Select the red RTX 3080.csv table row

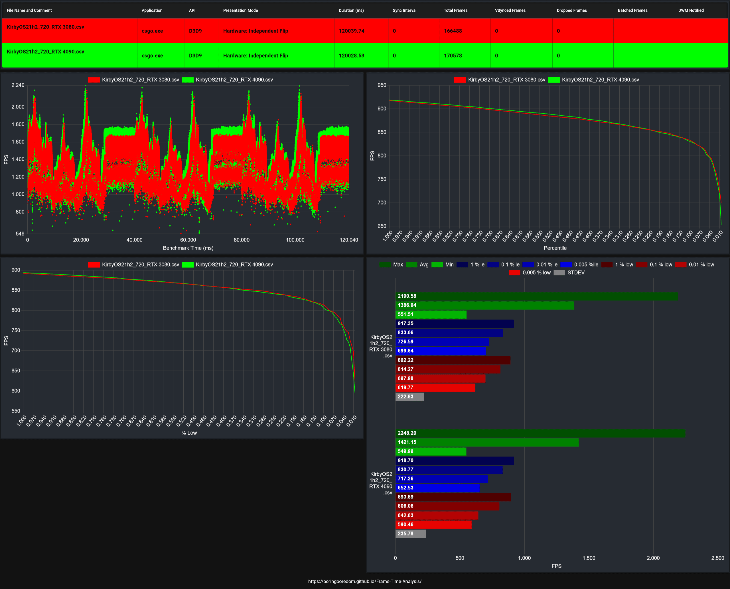pyautogui.click(x=46, y=27)
